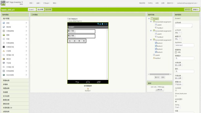Select the Notifier (对话框) palette component
Viewport: 201px width, 113px height.
9,51
